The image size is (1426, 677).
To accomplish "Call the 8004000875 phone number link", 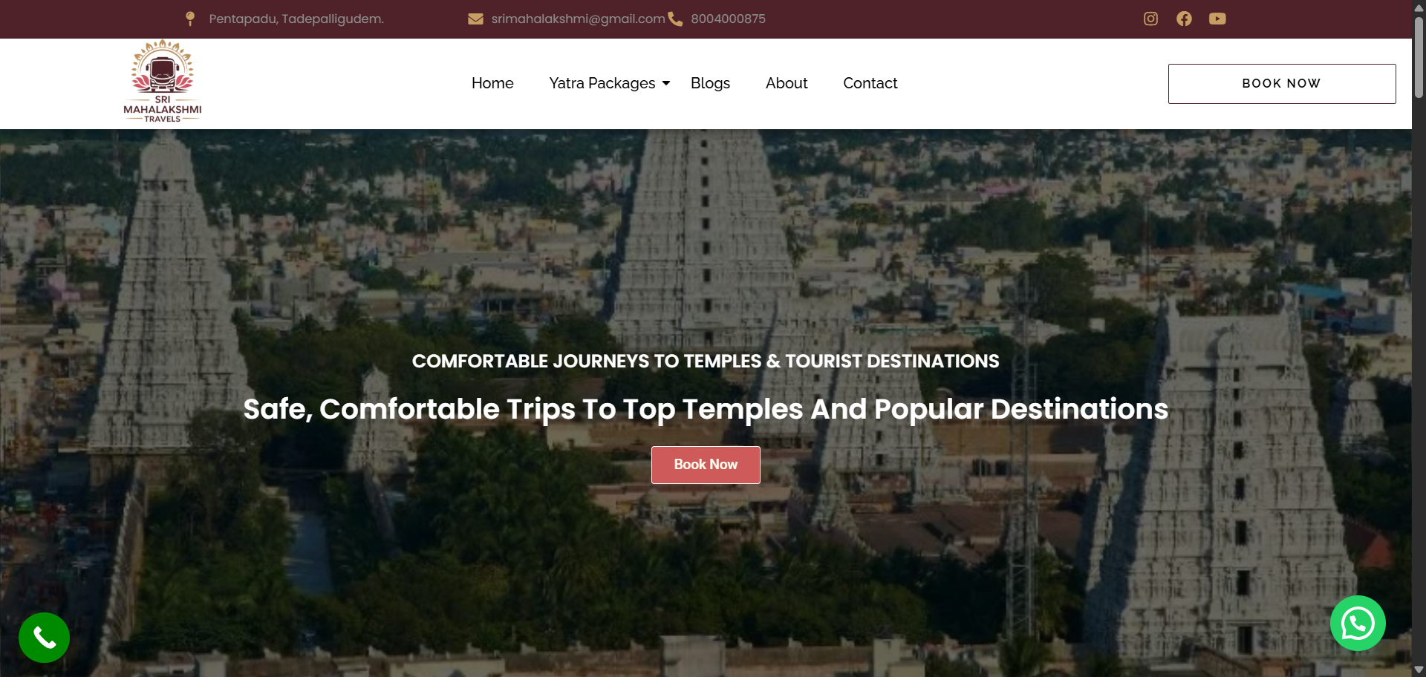I will coord(728,19).
